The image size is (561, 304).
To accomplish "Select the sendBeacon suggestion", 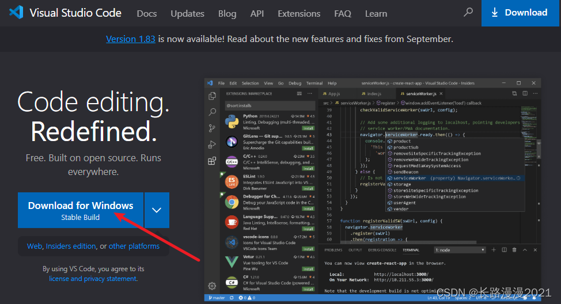I will 455,172.
